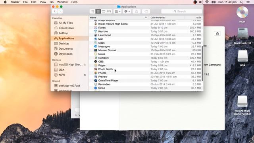This screenshot has height=143, width=254.
Task: Select desktop-mt37upt under Shared
Action: [x=70, y=85]
